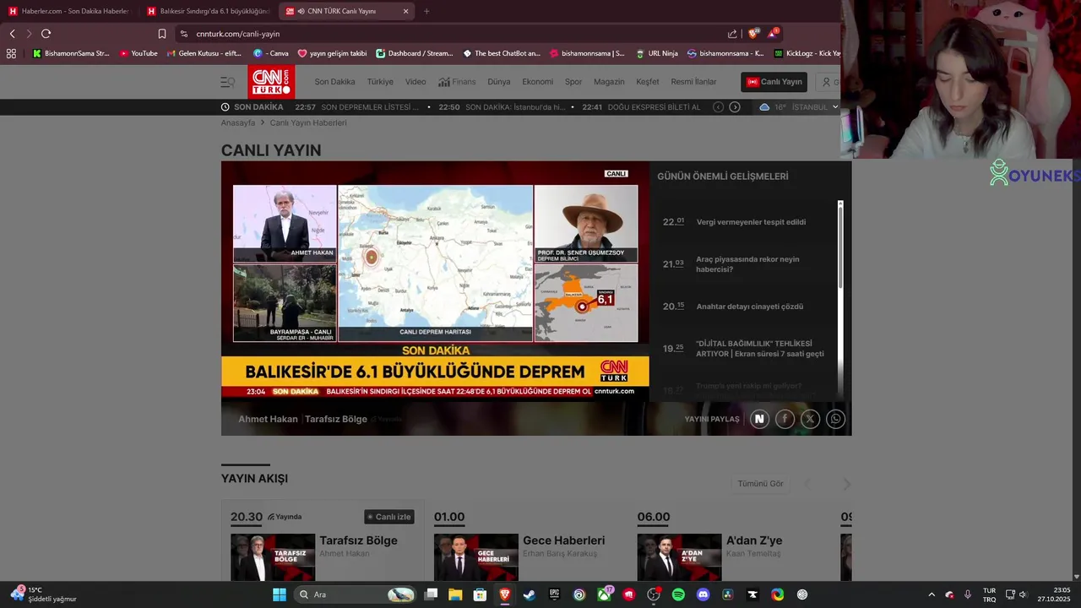Screen dimensions: 1081x608
Task: Open the Anasayfa breadcrumb link
Action: click(x=238, y=122)
